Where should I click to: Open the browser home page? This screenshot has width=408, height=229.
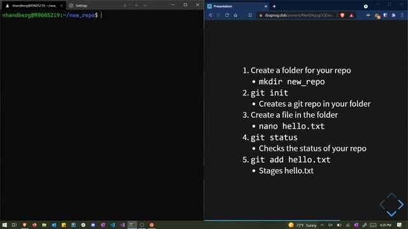click(x=235, y=15)
